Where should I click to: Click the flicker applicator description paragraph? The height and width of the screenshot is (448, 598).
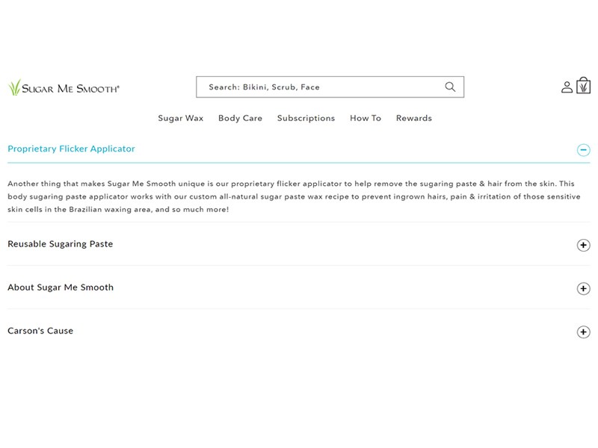coord(293,196)
